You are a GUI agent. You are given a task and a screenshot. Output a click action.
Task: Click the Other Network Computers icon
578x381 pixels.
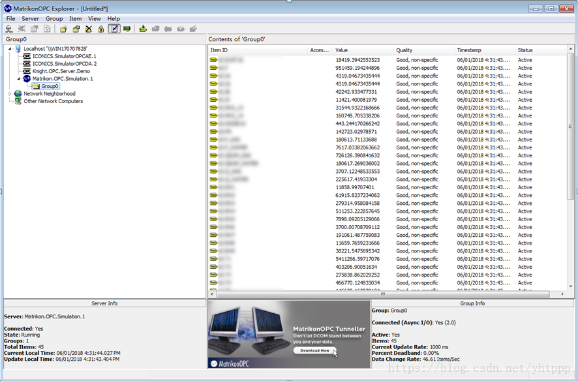18,101
